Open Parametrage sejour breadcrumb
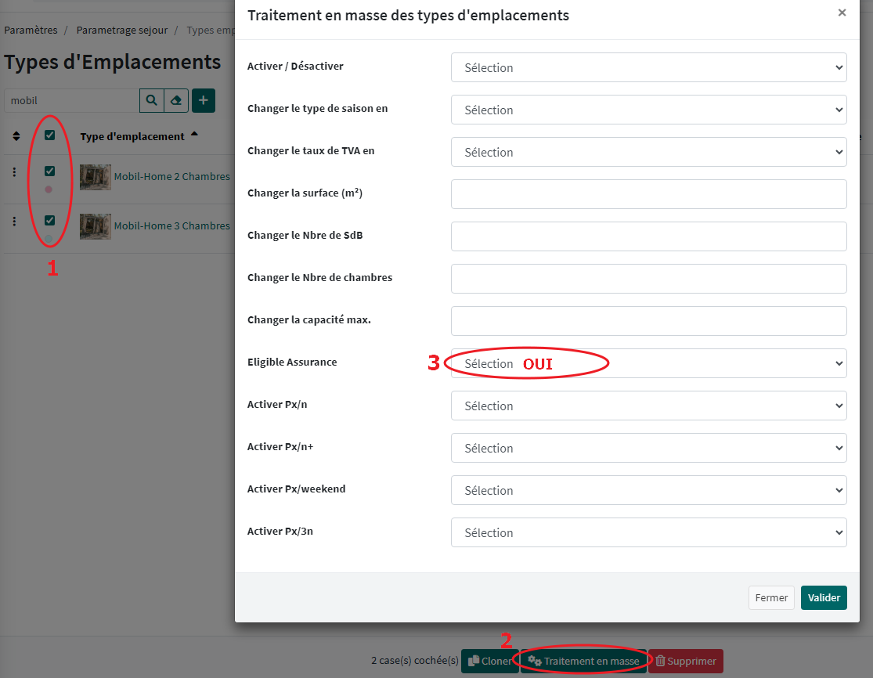The image size is (873, 678). [x=122, y=30]
